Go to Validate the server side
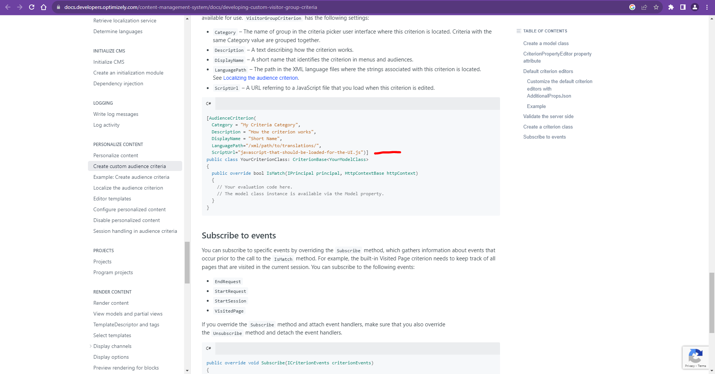 tap(548, 116)
